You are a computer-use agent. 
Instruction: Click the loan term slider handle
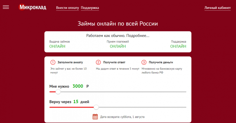click(x=96, y=107)
